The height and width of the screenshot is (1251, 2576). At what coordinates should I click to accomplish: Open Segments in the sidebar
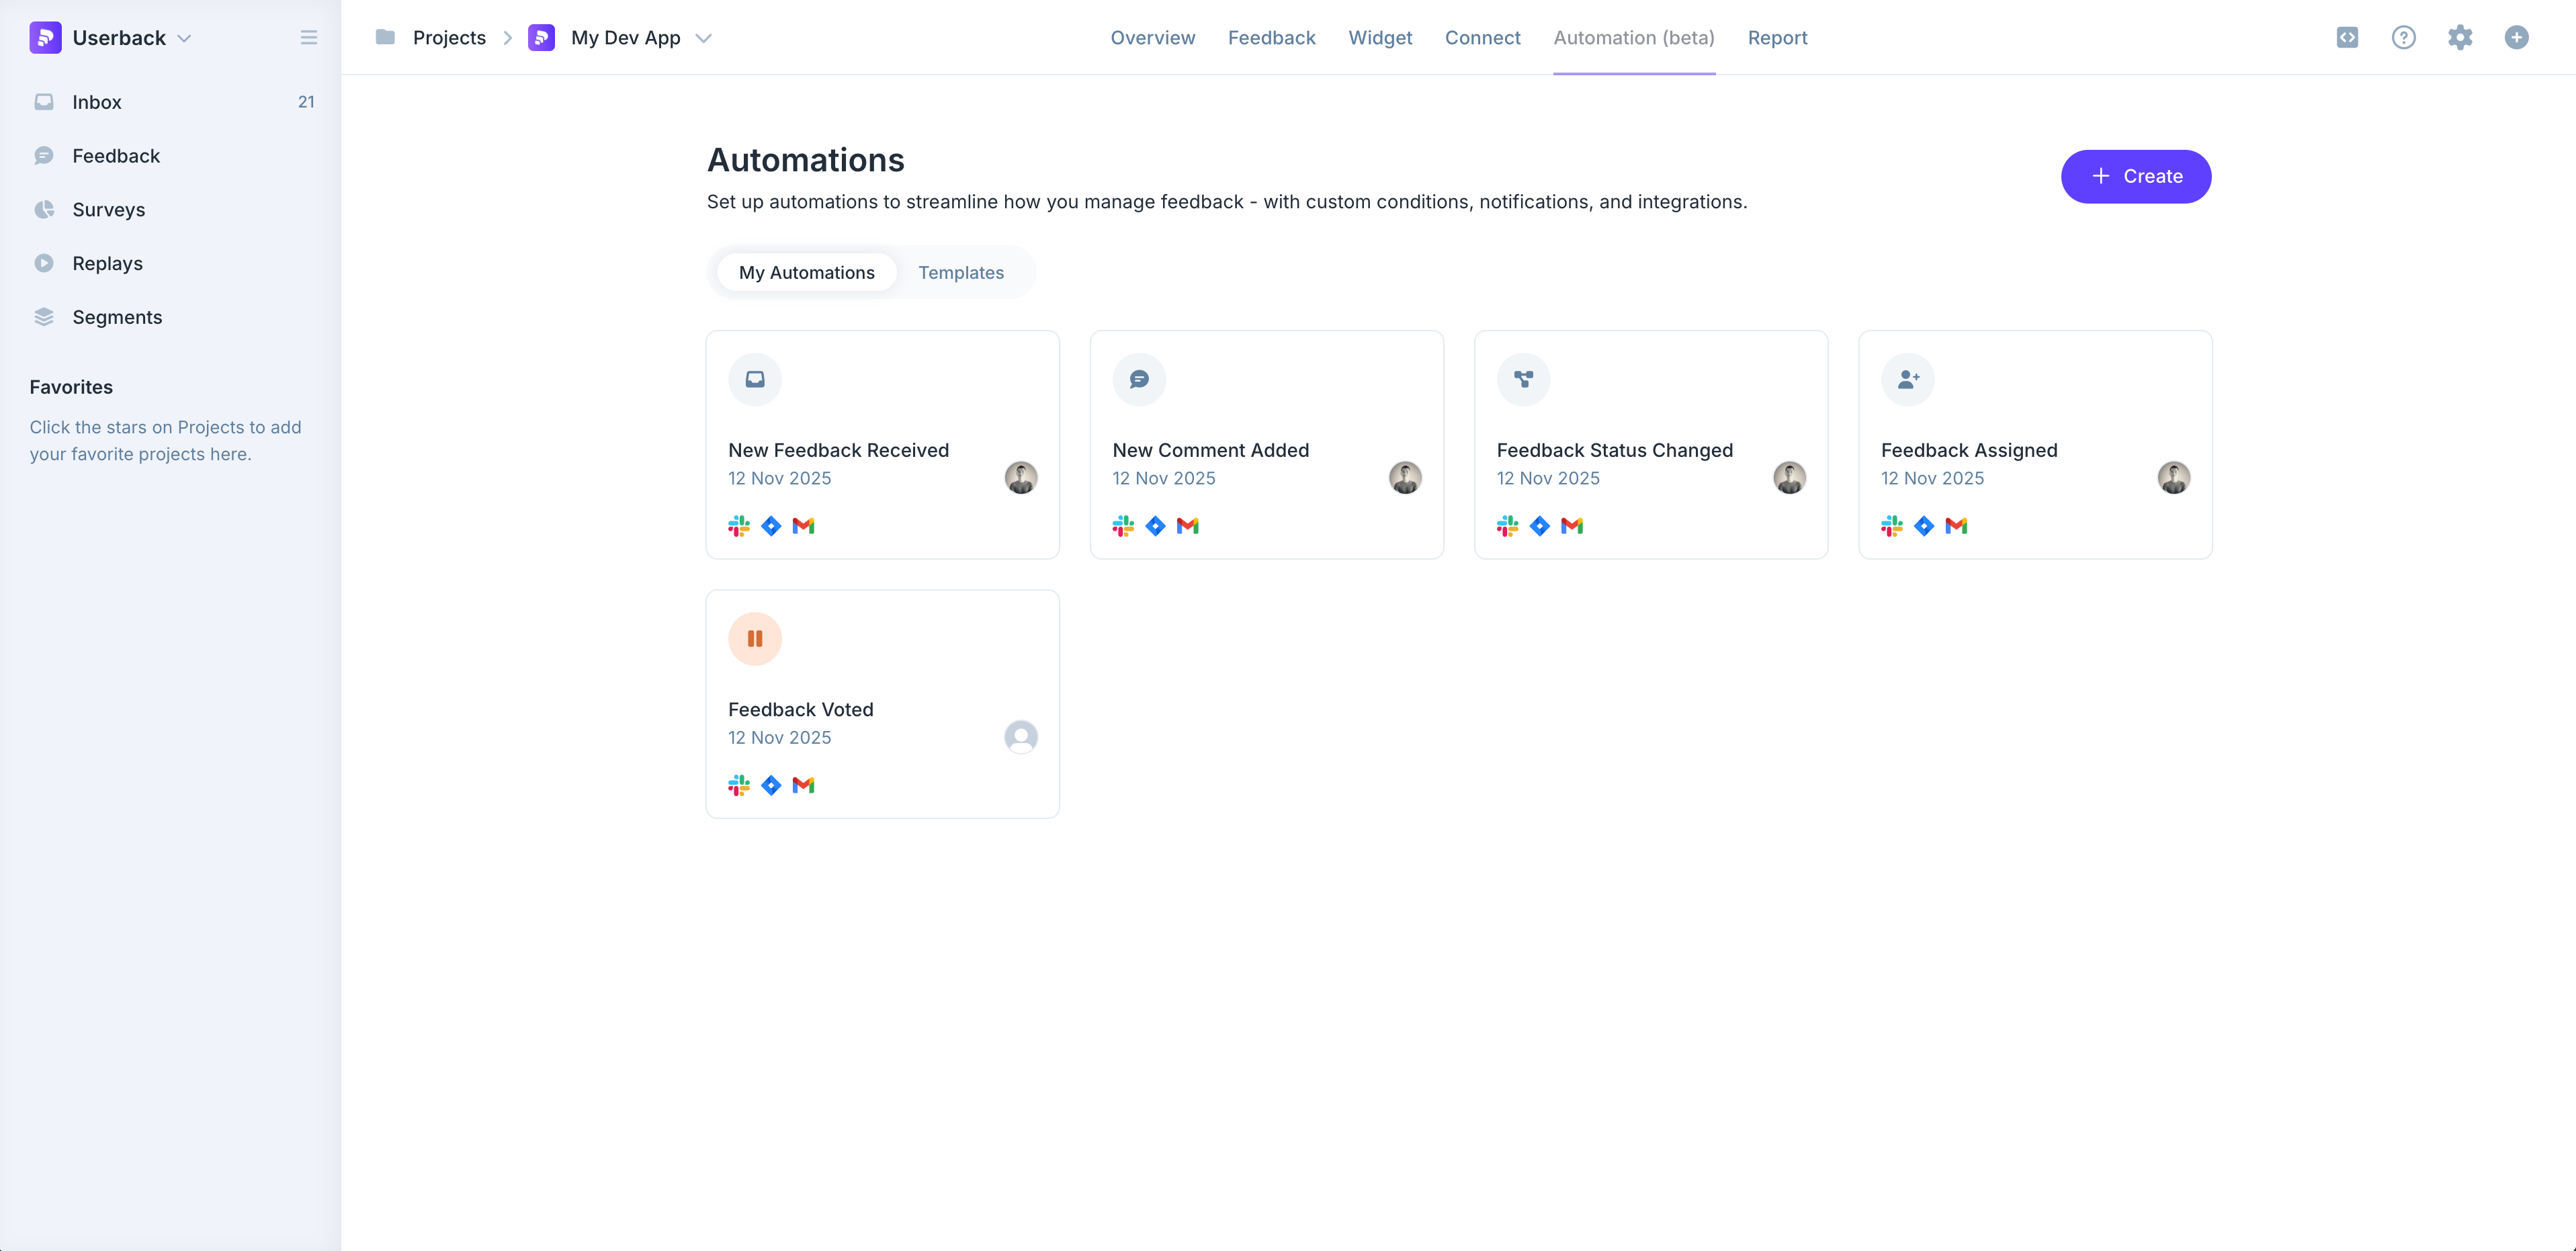click(x=171, y=317)
